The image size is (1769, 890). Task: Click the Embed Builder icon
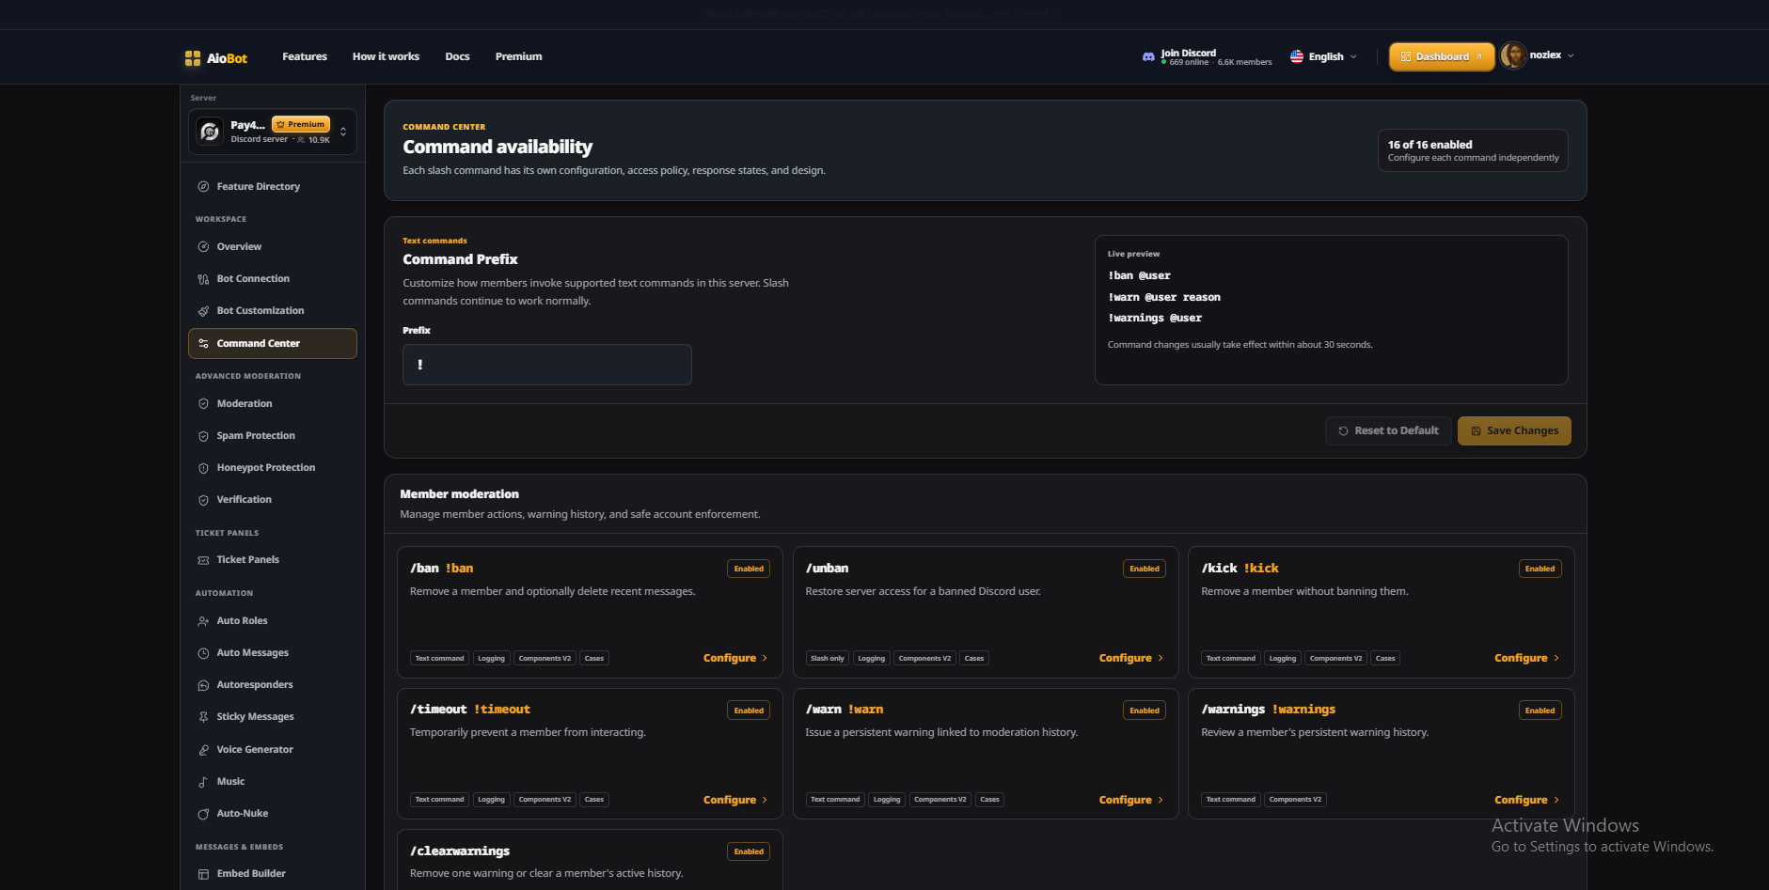click(x=203, y=874)
